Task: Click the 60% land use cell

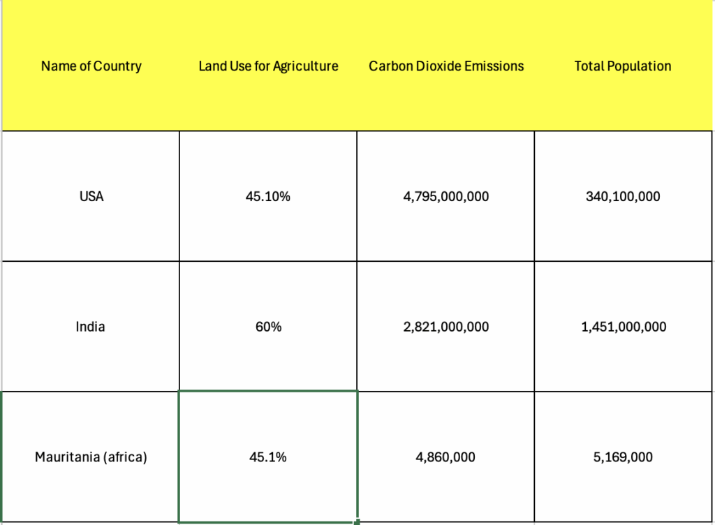Action: coord(268,326)
